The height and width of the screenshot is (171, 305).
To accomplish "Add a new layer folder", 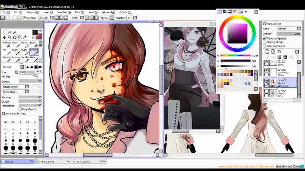I will tap(279, 52).
